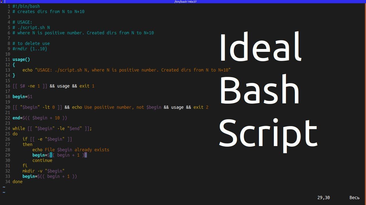Click the 'begin=$1' assignment on line 18

point(22,97)
